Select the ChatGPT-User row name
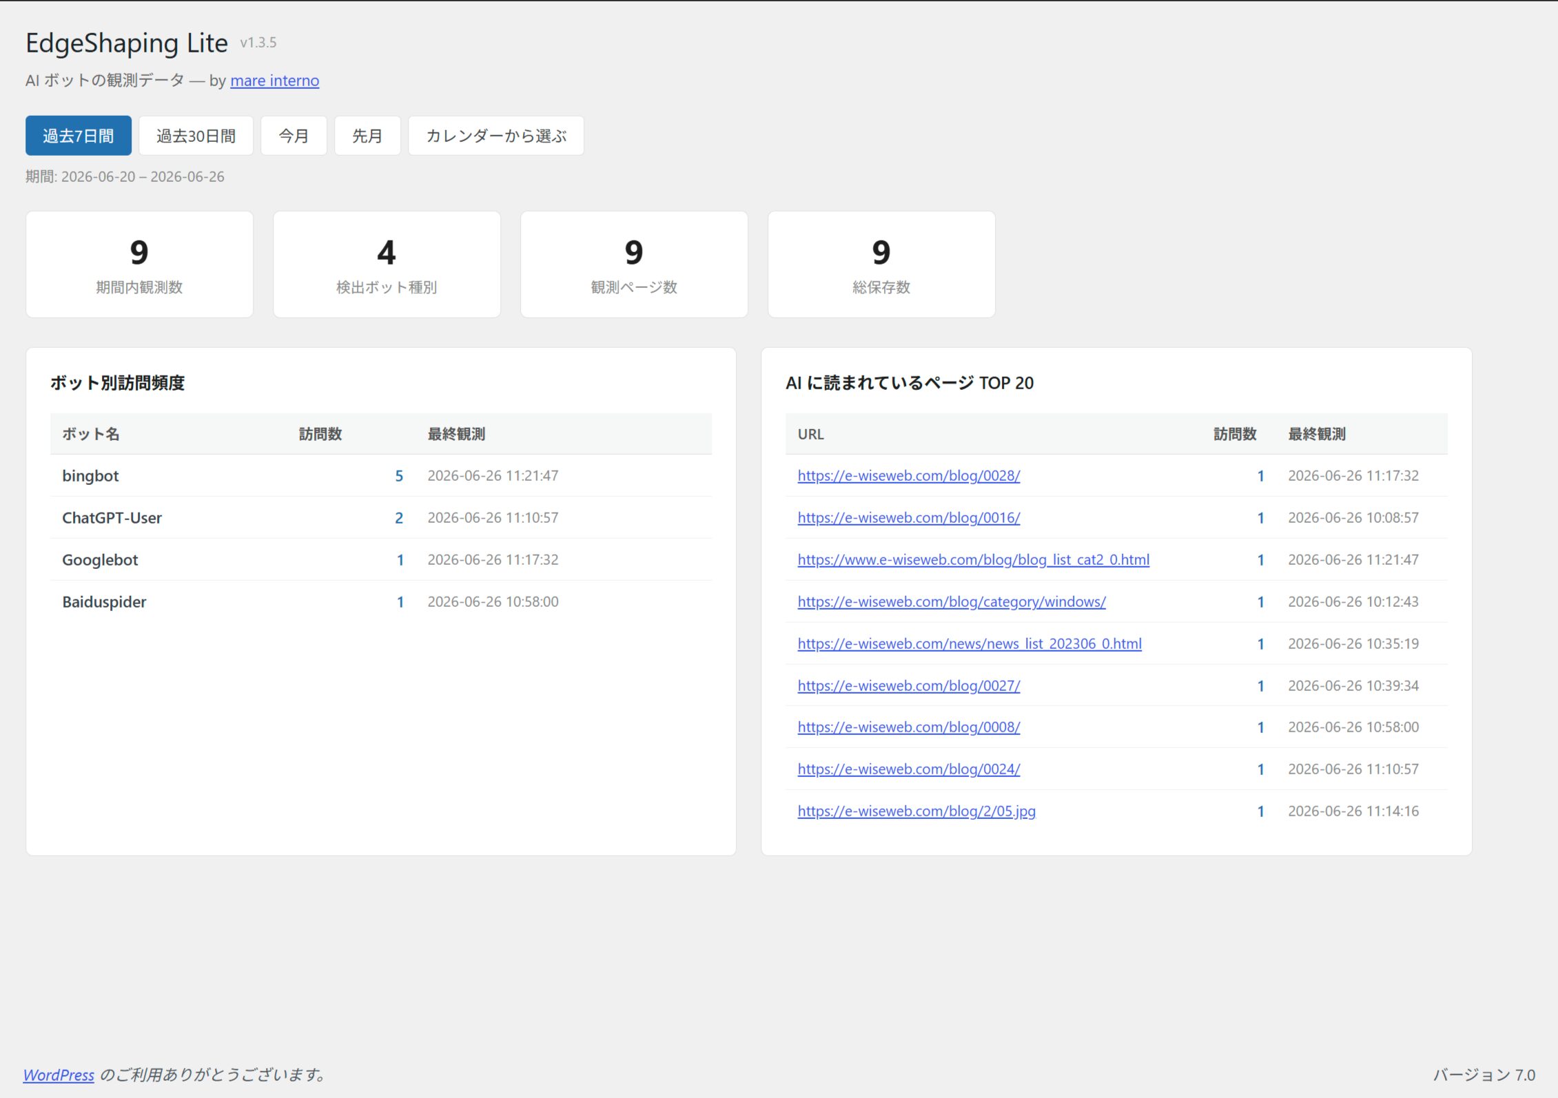This screenshot has height=1098, width=1558. pyautogui.click(x=112, y=517)
